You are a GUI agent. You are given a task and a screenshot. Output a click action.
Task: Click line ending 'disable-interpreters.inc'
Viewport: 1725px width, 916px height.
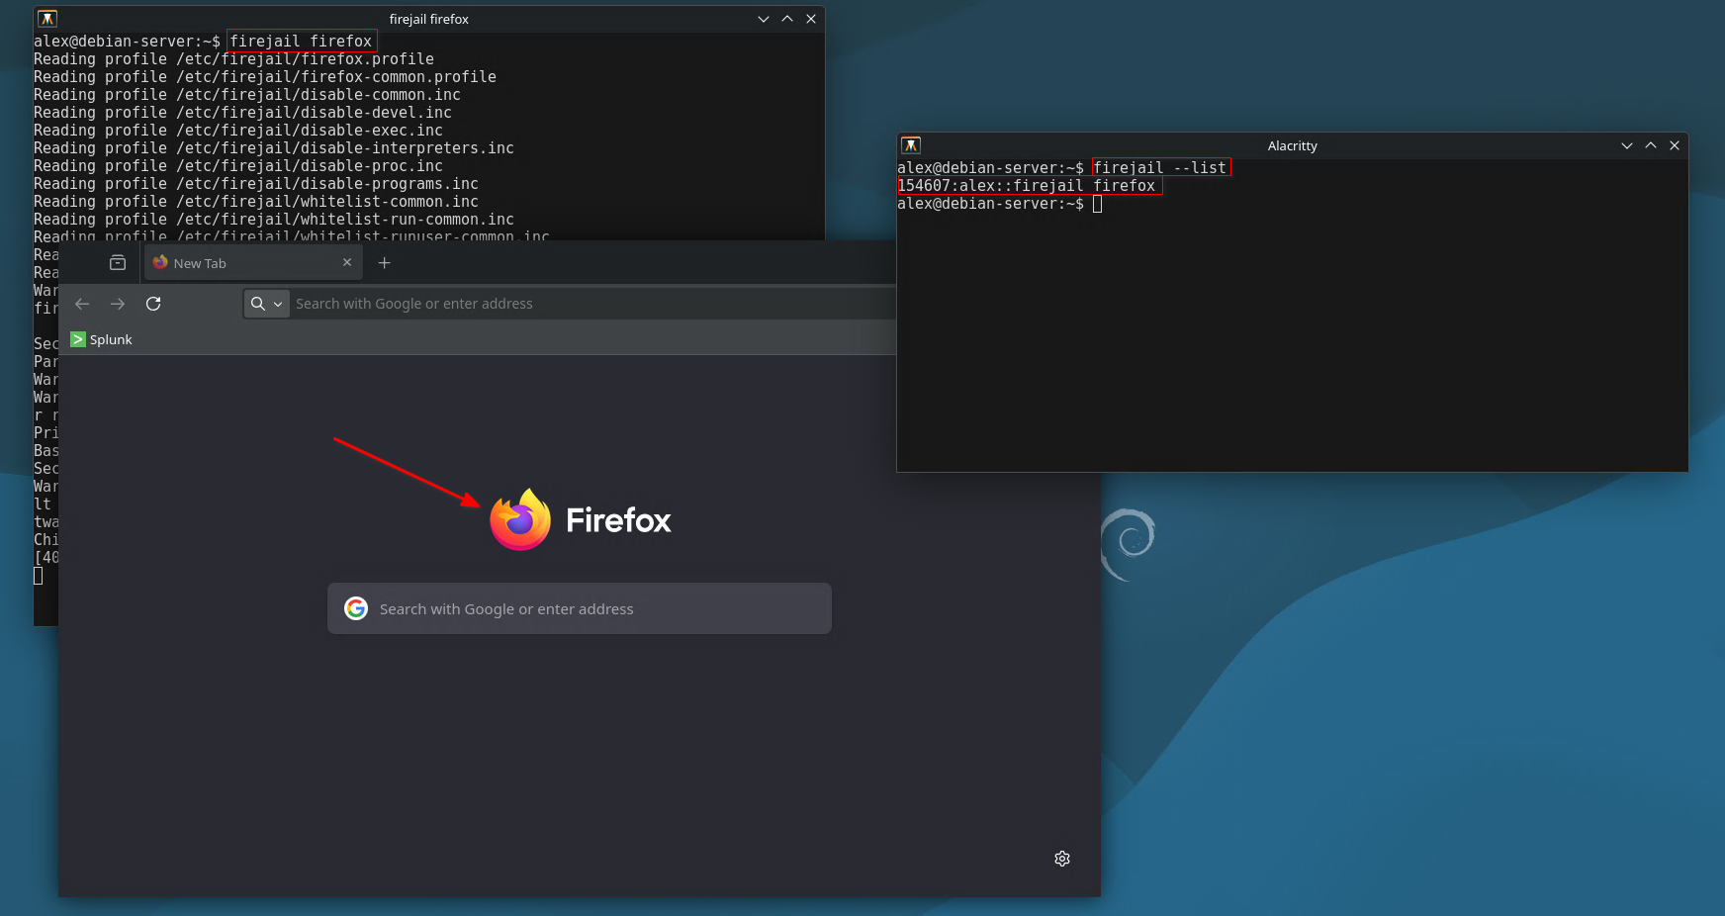click(x=274, y=148)
